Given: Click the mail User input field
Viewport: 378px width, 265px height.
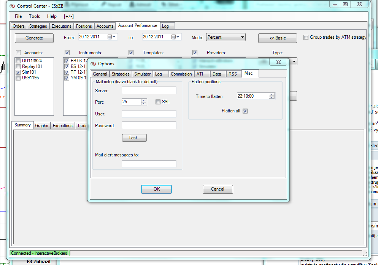Looking at the screenshot, I should point(149,114).
